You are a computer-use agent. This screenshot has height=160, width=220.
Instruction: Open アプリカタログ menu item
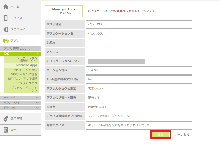[27, 83]
